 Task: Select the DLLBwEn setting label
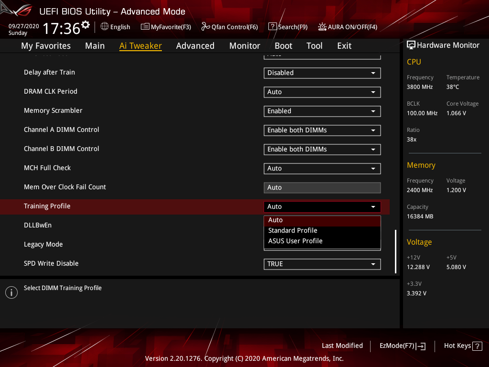38,226
